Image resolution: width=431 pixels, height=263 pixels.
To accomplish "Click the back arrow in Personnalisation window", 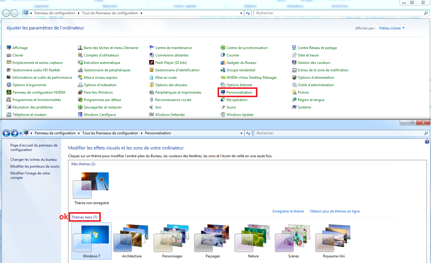I will pos(6,133).
